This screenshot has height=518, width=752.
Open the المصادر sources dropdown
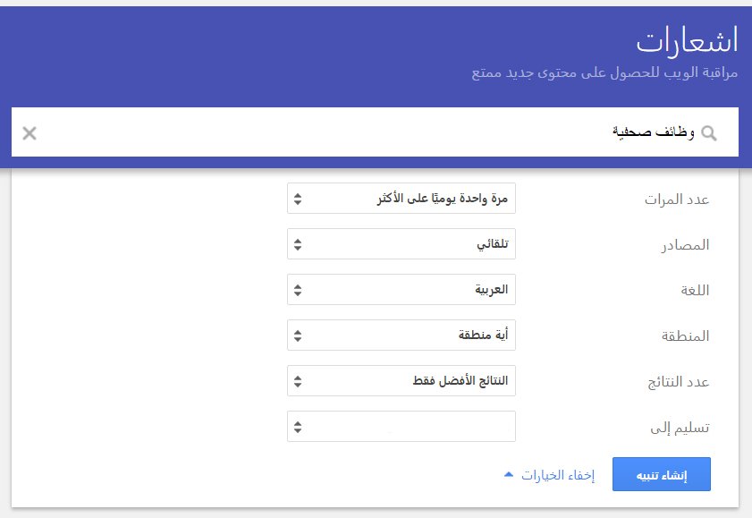[401, 243]
